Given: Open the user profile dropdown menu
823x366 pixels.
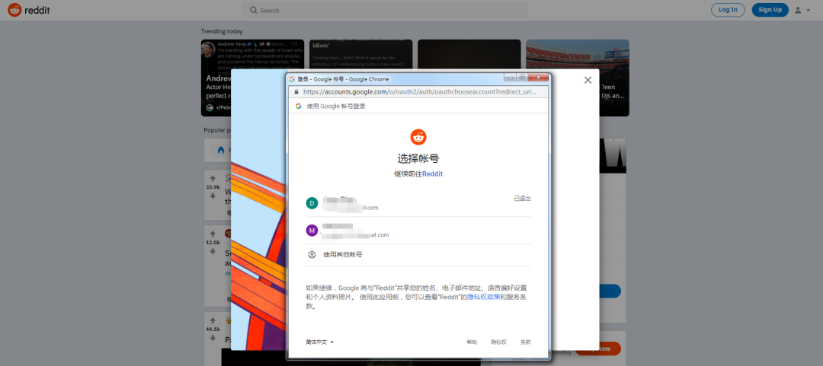Looking at the screenshot, I should [x=802, y=10].
